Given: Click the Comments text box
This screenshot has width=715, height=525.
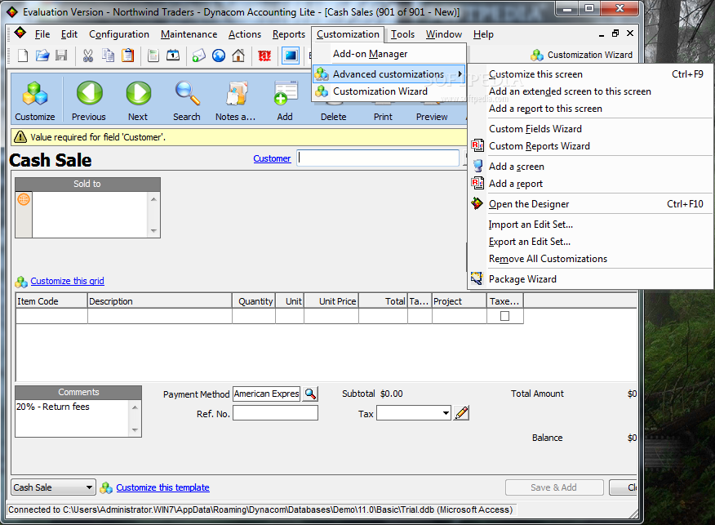Looking at the screenshot, I should tap(73, 418).
